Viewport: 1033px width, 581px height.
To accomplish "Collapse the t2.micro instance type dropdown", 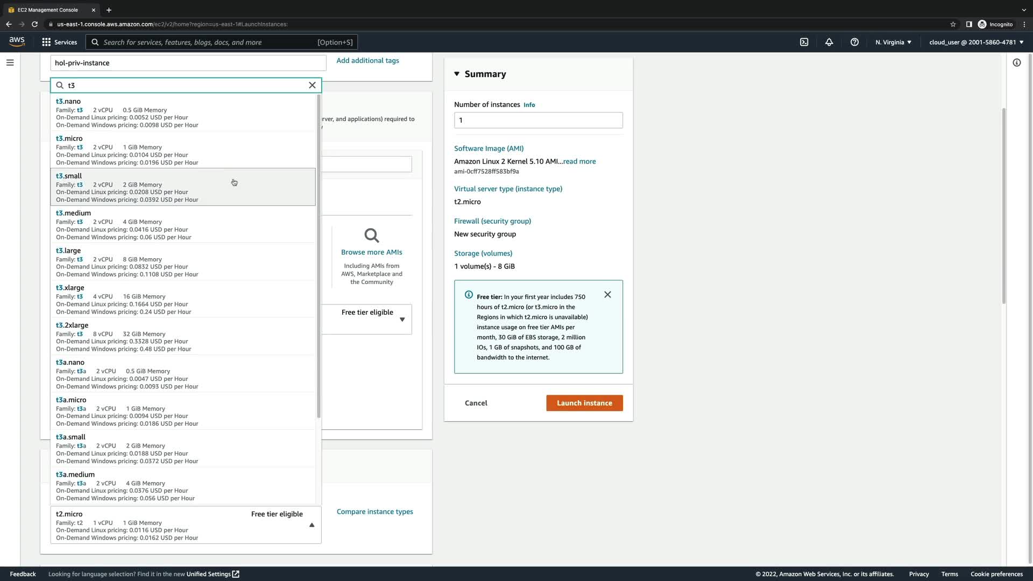I will tap(312, 525).
